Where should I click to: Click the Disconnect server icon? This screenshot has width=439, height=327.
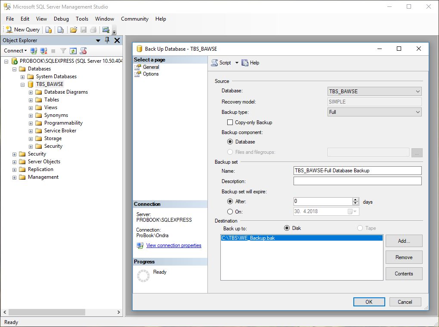pos(43,51)
